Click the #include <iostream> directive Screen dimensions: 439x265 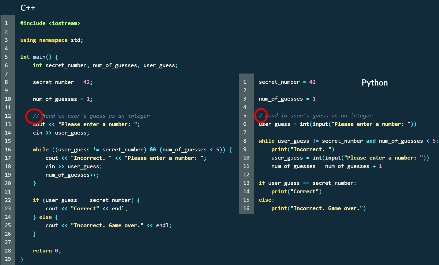pos(50,23)
